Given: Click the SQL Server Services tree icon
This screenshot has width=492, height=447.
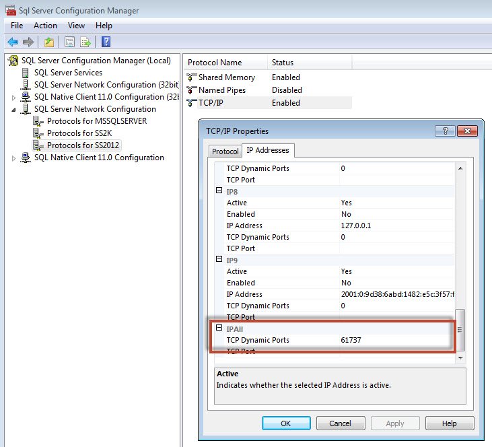Looking at the screenshot, I should click(x=26, y=73).
